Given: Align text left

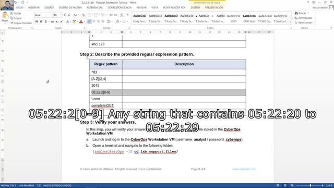Looking at the screenshot, I should [x=89, y=21].
